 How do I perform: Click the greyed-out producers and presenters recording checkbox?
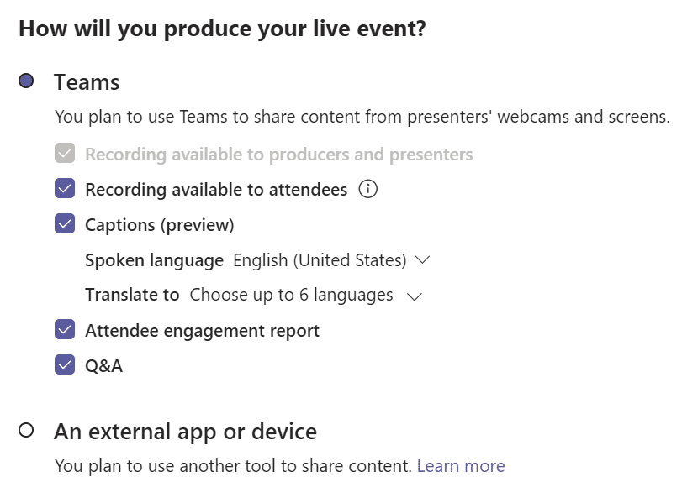[65, 153]
